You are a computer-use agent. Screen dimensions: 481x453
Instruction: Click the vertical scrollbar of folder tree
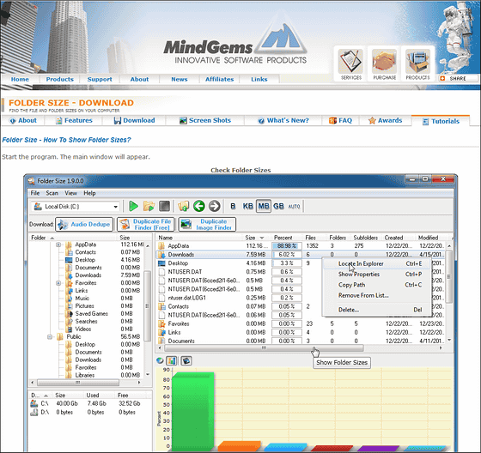(147, 306)
